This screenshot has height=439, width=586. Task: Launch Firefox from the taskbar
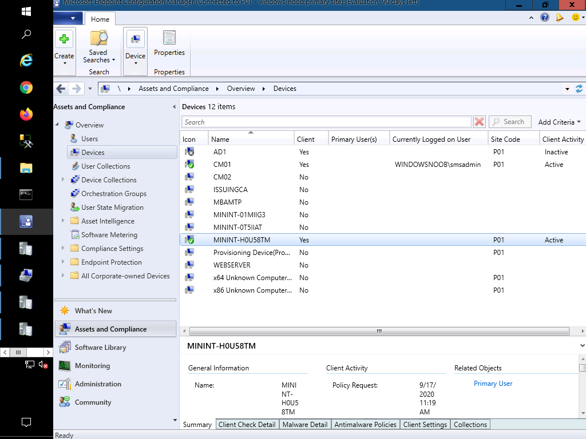[x=26, y=114]
